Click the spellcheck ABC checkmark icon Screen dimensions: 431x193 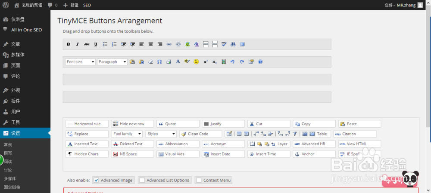[224, 44]
